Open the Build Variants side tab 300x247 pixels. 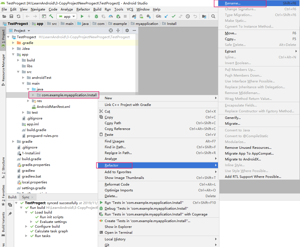pyautogui.click(x=3, y=224)
